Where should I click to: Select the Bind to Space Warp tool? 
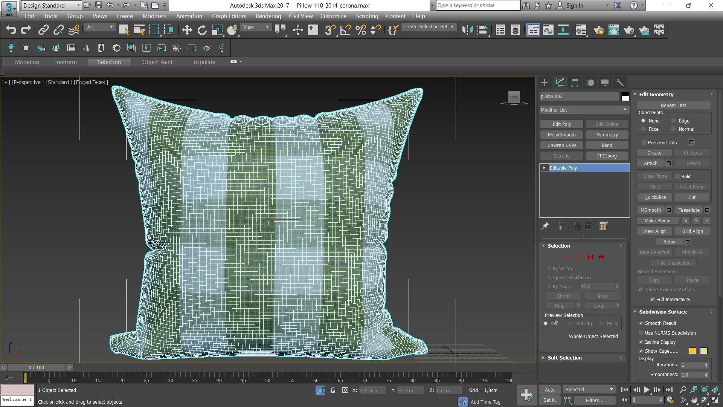(74, 30)
